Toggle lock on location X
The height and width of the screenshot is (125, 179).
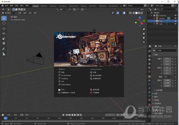click(173, 59)
